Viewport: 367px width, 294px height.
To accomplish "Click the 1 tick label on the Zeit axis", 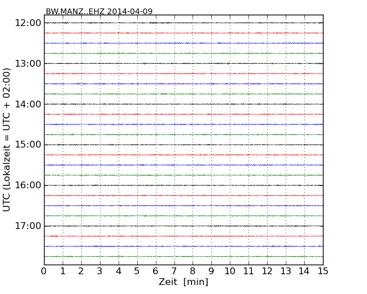I will (63, 271).
